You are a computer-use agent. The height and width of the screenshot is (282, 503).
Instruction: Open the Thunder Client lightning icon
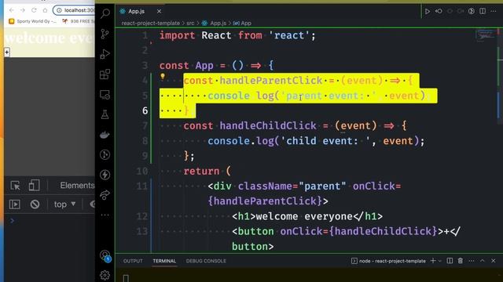tap(105, 175)
